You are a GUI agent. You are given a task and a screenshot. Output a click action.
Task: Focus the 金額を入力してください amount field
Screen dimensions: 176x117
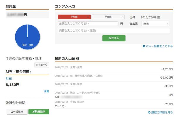tap(88, 23)
